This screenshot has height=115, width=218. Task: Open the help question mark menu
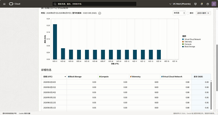(x=208, y=4)
